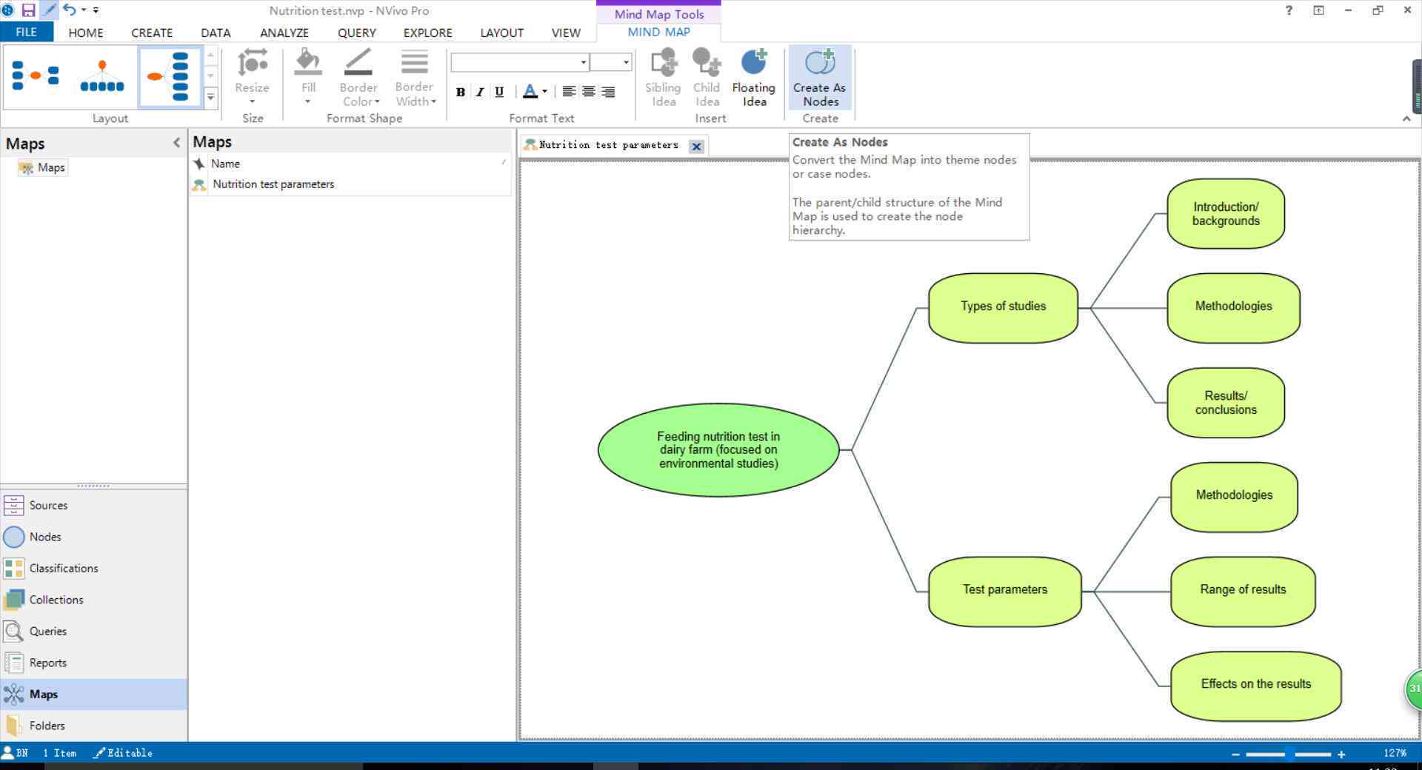This screenshot has height=770, width=1422.
Task: Open Nodes in the navigation pane
Action: click(93, 537)
